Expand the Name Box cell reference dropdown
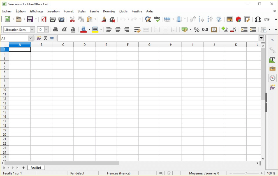The image size is (278, 176). click(31, 38)
